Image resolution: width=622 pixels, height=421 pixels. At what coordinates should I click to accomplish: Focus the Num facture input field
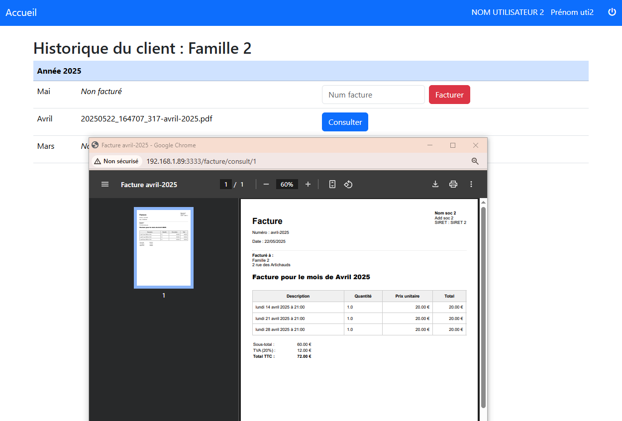373,95
